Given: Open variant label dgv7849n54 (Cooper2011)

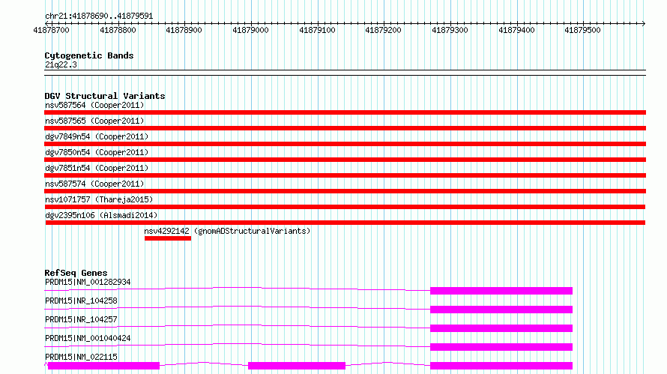Looking at the screenshot, I should [x=97, y=136].
